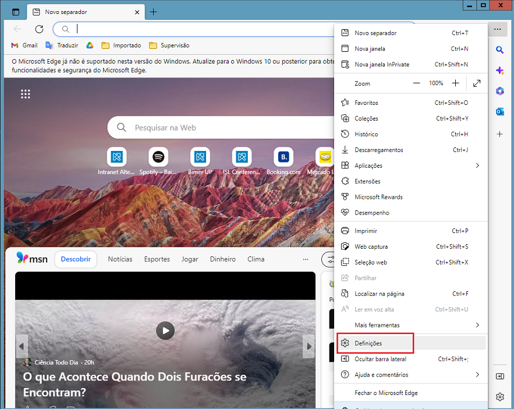Open the Booking.com quick link tile
This screenshot has width=514, height=409.
click(x=283, y=157)
